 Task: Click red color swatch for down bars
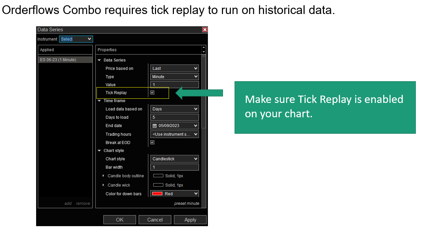(157, 194)
